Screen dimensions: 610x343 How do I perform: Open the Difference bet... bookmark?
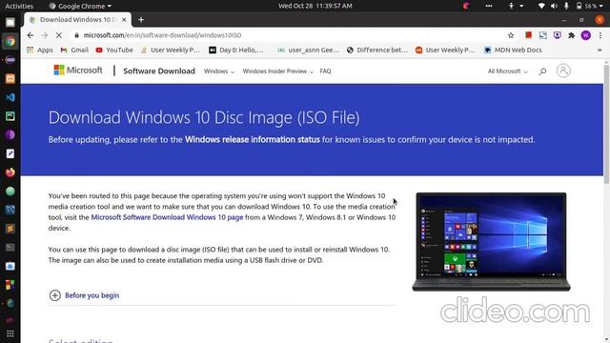pyautogui.click(x=377, y=50)
